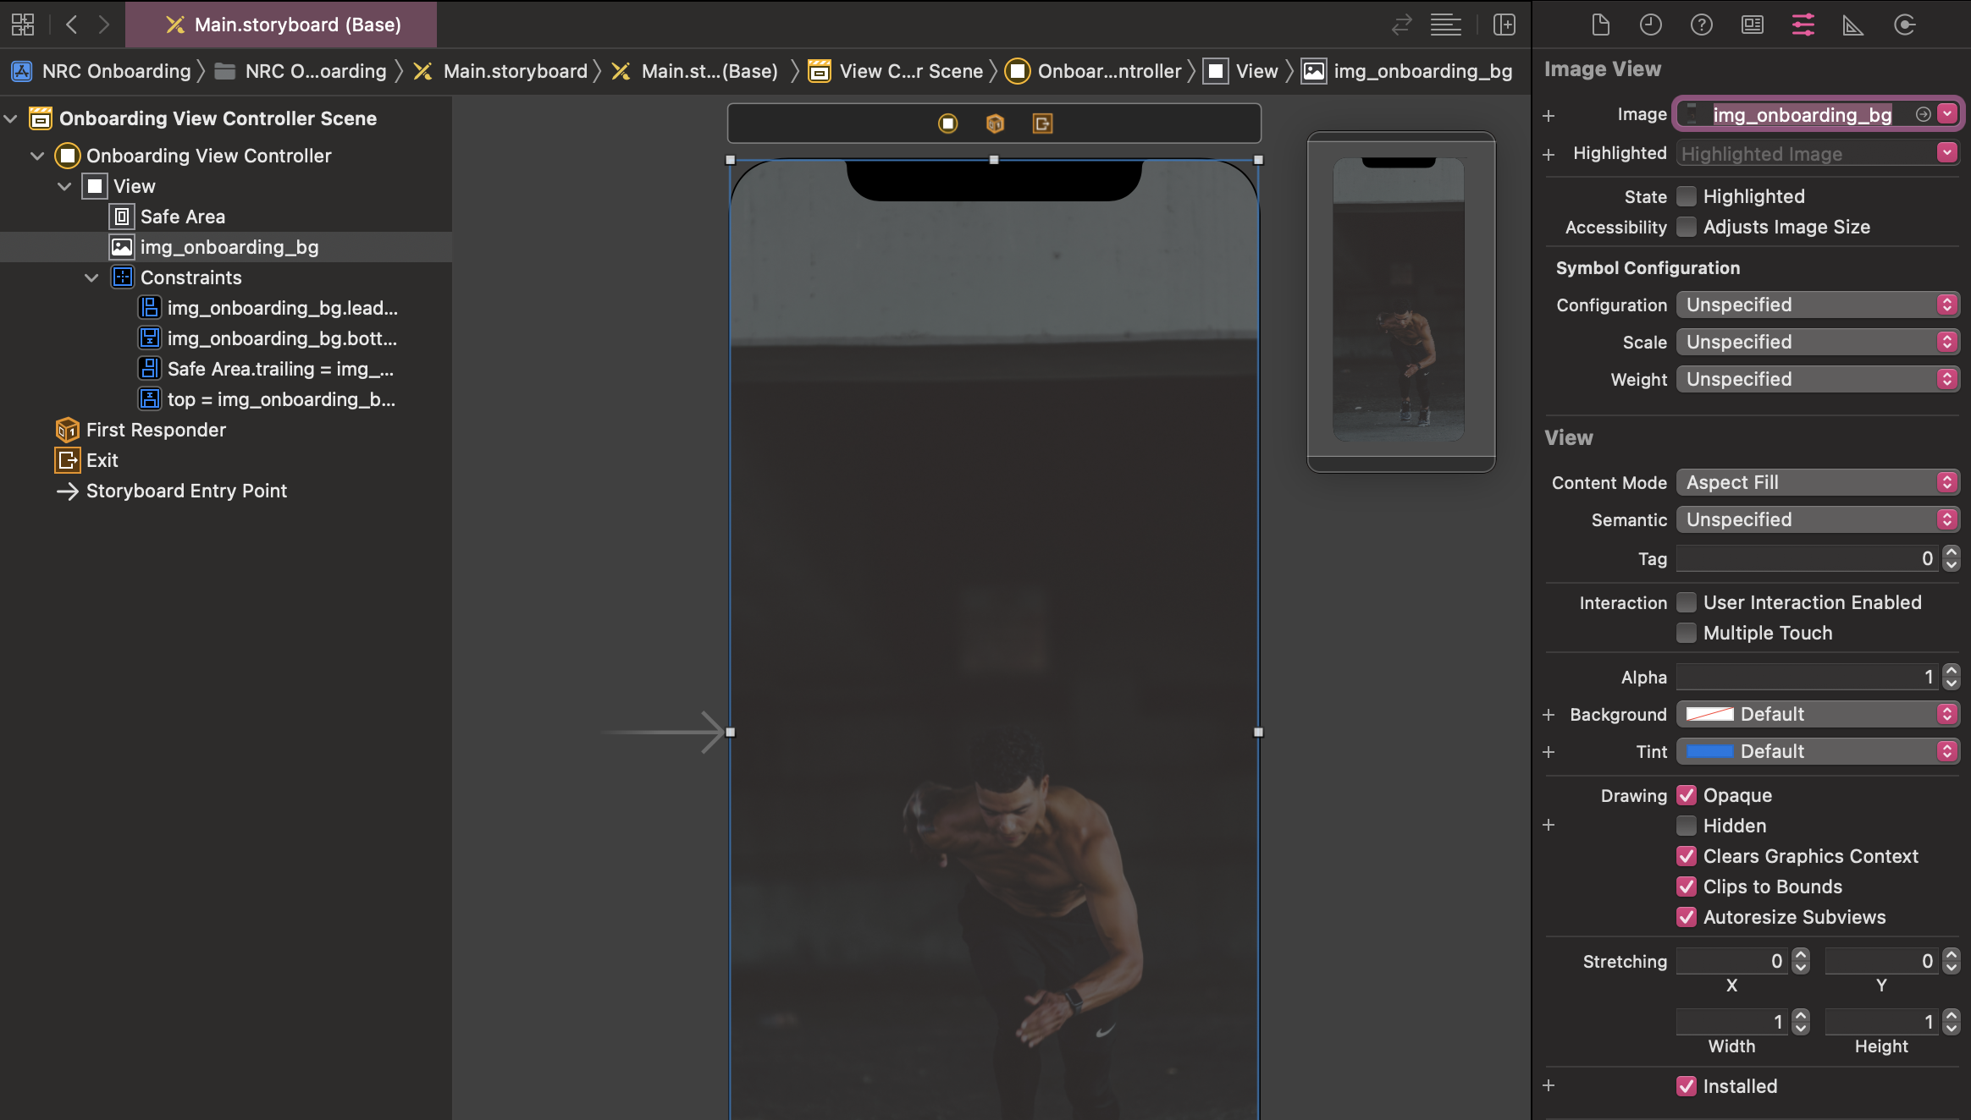The width and height of the screenshot is (1971, 1120).
Task: Open the Content Mode dropdown
Action: click(1817, 482)
